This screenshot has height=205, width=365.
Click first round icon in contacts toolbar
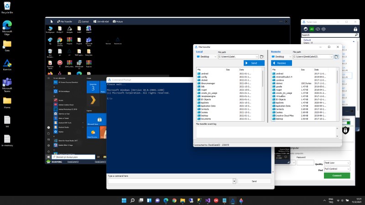coord(306,29)
